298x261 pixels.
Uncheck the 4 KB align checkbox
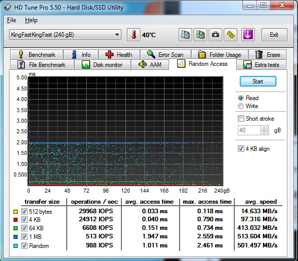click(241, 148)
